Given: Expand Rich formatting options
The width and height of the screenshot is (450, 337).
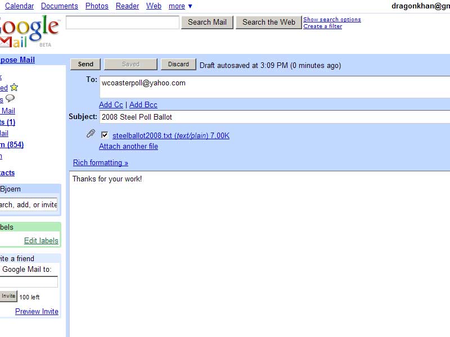Looking at the screenshot, I should pos(101,163).
